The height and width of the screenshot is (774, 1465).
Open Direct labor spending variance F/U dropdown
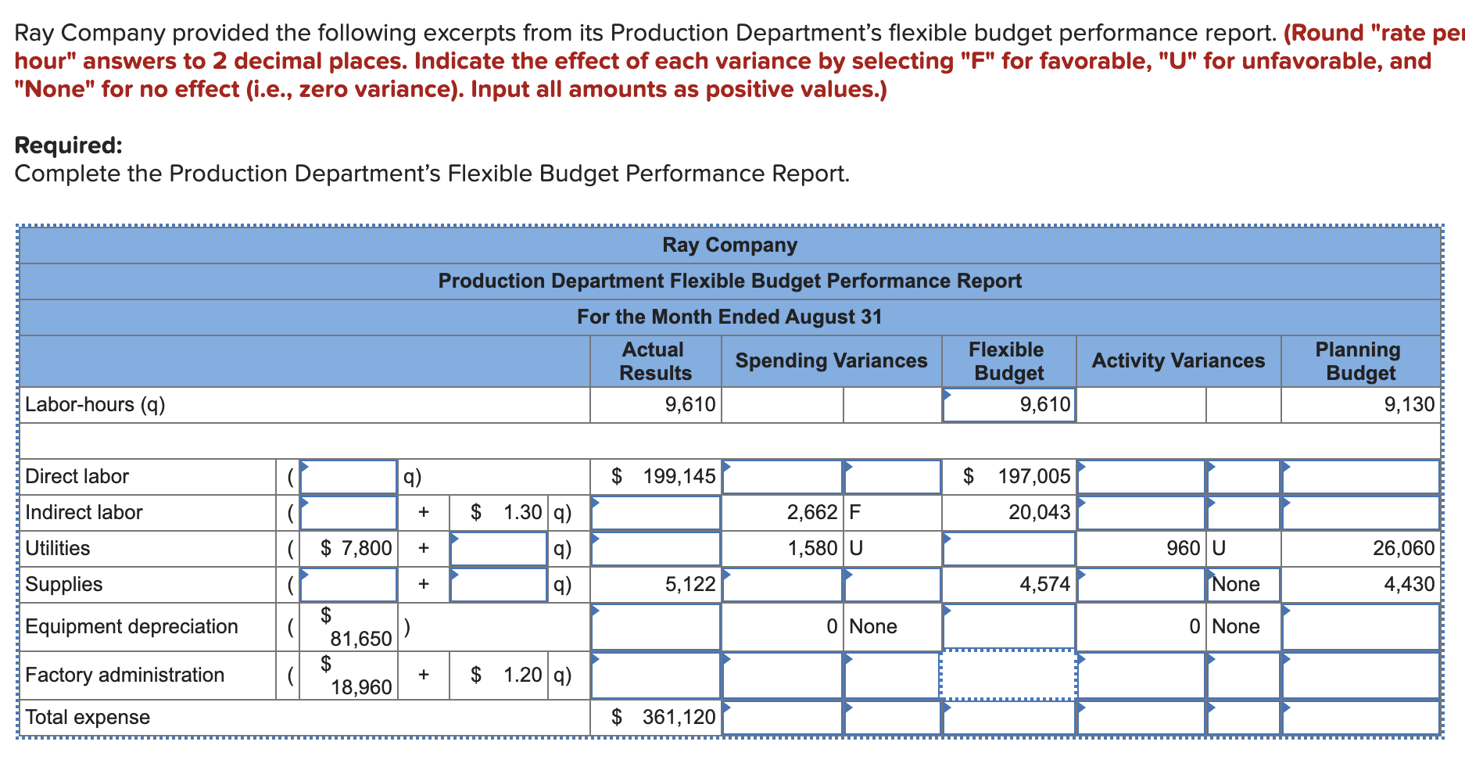[x=892, y=476]
